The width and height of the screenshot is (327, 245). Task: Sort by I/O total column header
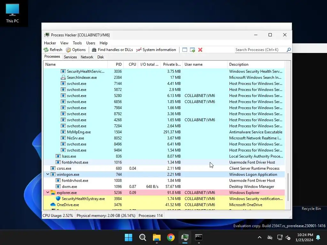pyautogui.click(x=149, y=64)
